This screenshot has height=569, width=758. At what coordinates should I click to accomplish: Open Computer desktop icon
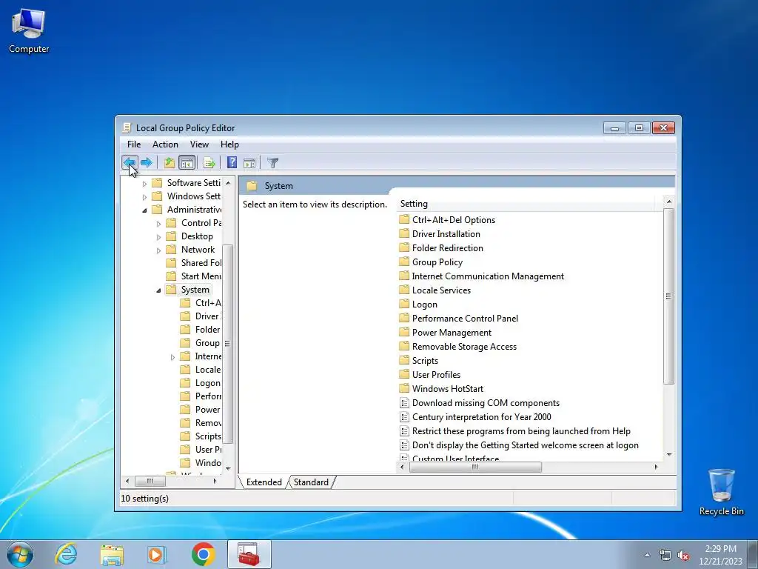pos(29,31)
